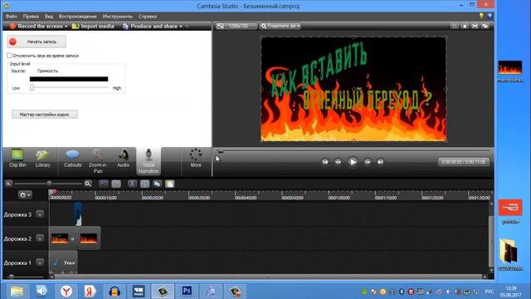531x299 pixels.
Task: Open Yandex browser from the taskbar
Action: click(66, 291)
